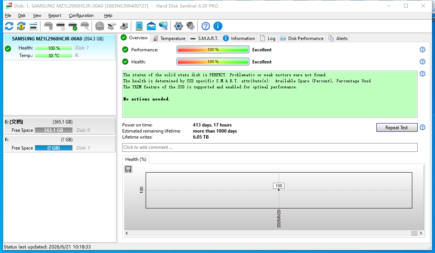The image size is (435, 253).
Task: Click the '413 days, 17 hours' power on value
Action: [212, 125]
